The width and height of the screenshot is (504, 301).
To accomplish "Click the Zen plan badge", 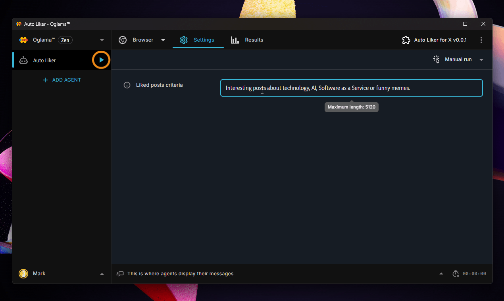I will pyautogui.click(x=65, y=40).
